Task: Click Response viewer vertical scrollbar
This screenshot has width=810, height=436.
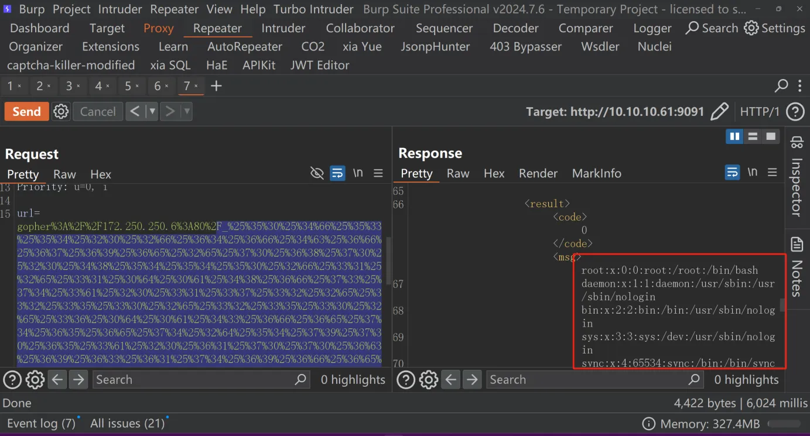Action: (x=781, y=304)
